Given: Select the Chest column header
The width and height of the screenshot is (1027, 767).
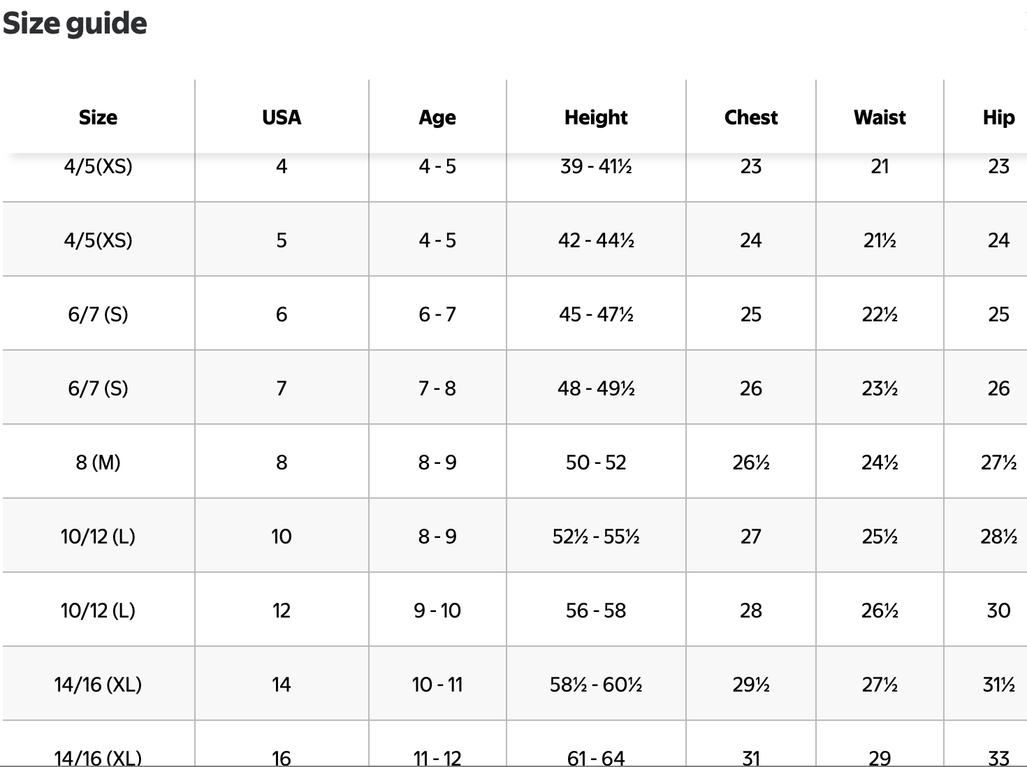Looking at the screenshot, I should click(x=751, y=117).
